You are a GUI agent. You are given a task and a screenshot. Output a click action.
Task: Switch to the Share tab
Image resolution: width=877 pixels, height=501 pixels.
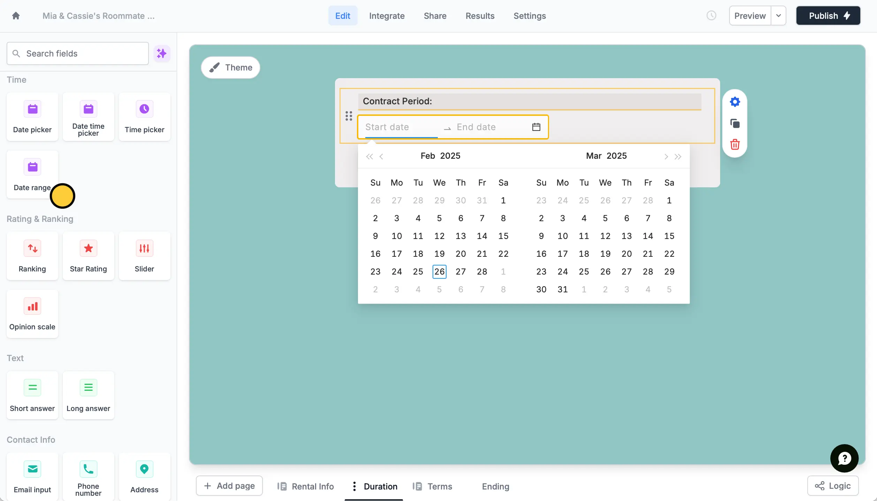pos(435,16)
